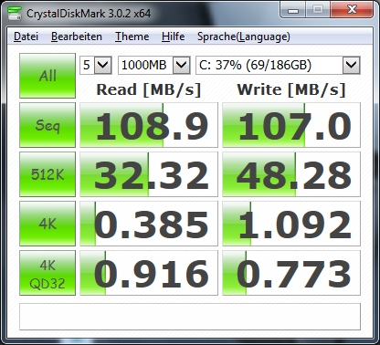
Task: Start all benchmarks with All button
Action: point(47,76)
